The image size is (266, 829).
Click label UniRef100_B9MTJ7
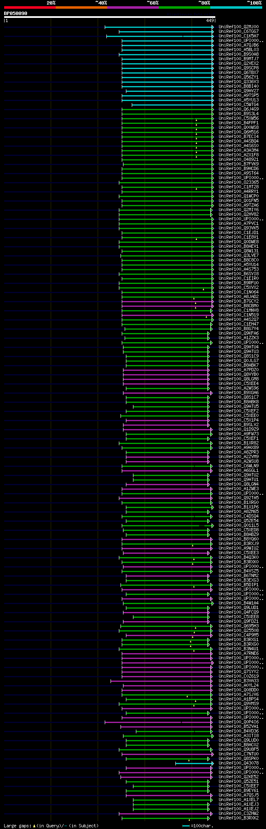coord(239,59)
